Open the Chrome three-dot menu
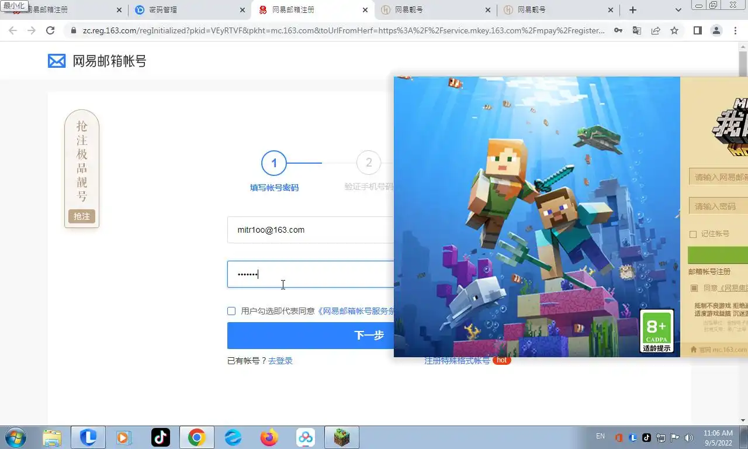The width and height of the screenshot is (748, 449). (x=735, y=30)
